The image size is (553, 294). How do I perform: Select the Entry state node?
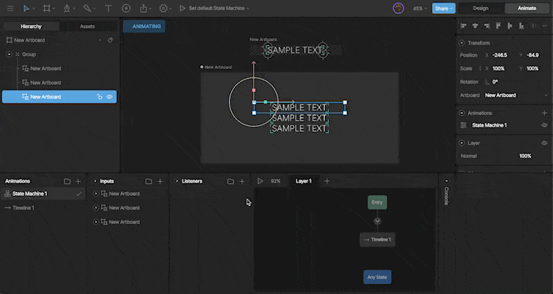[377, 202]
